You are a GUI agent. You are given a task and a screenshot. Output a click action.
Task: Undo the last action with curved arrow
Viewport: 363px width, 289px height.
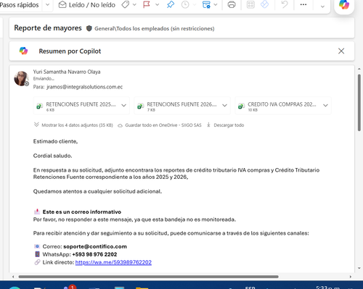click(285, 4)
